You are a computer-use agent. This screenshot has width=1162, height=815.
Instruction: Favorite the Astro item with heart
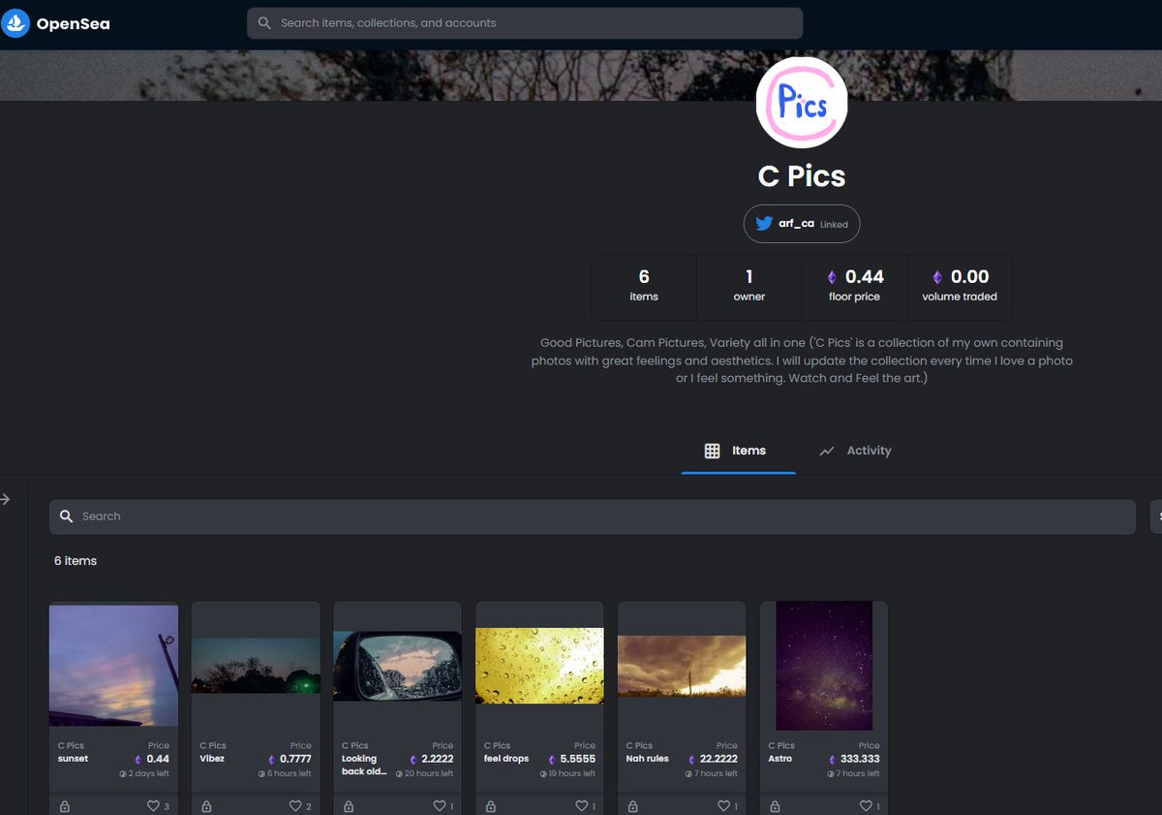coord(866,806)
